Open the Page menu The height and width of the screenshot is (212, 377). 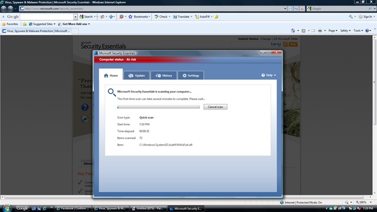pos(333,31)
